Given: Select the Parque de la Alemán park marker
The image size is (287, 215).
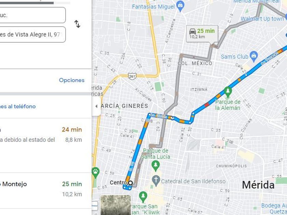Looking at the screenshot, I should click(x=228, y=91).
